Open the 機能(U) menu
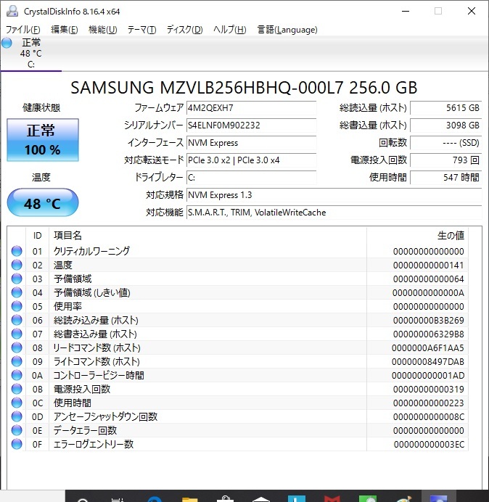Screen dimensions: 489x502 (x=103, y=30)
